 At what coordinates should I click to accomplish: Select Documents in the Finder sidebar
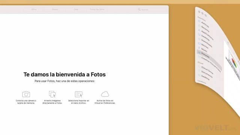(207, 74)
